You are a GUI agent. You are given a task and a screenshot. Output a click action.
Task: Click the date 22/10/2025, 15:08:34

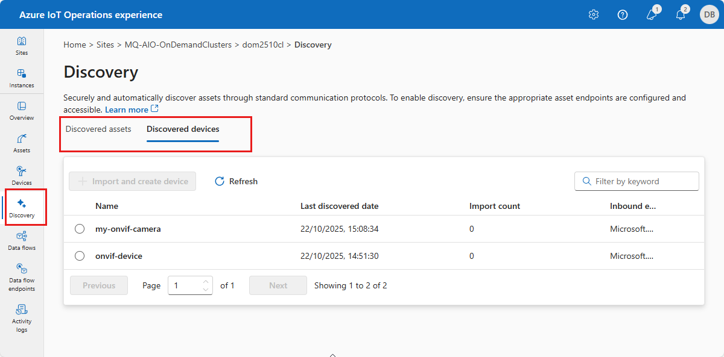340,229
